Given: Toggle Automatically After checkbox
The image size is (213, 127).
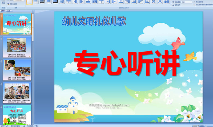Looking at the screenshot, I should pyautogui.click(x=194, y=5).
